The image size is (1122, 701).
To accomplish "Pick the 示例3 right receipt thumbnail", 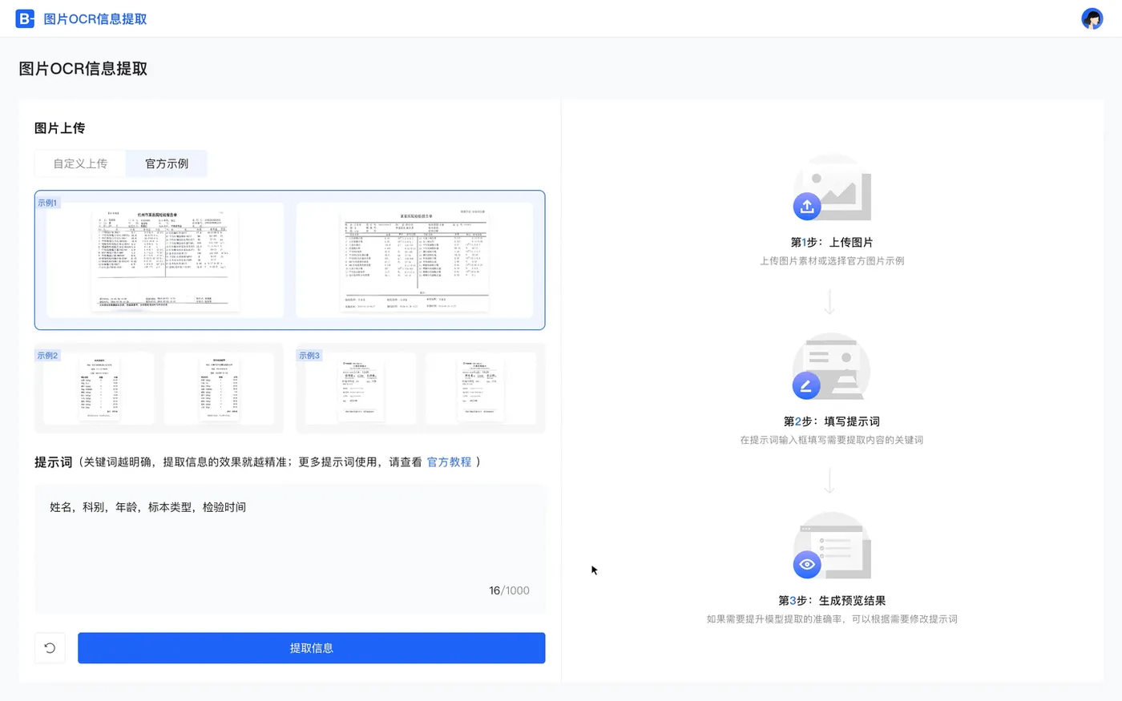I will tap(480, 389).
